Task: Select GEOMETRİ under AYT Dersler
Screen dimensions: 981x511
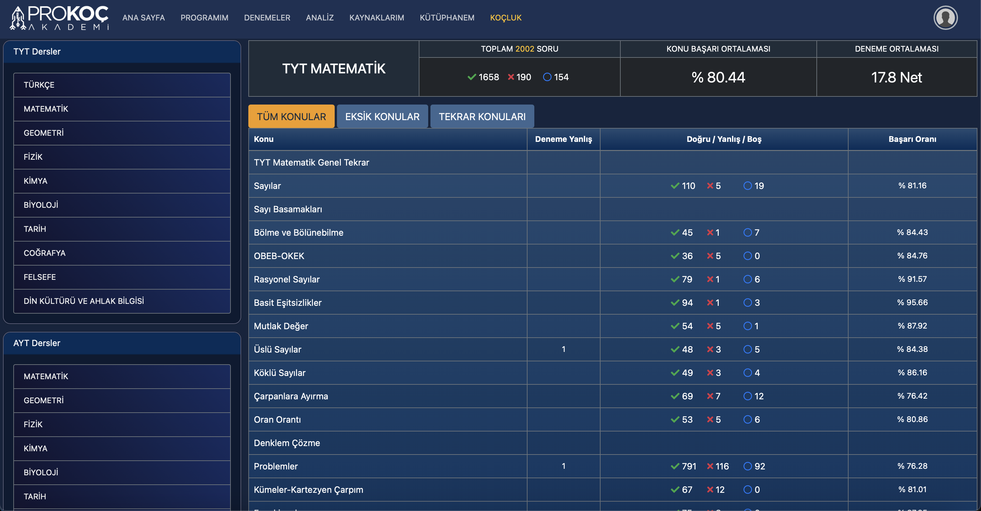Action: (122, 401)
